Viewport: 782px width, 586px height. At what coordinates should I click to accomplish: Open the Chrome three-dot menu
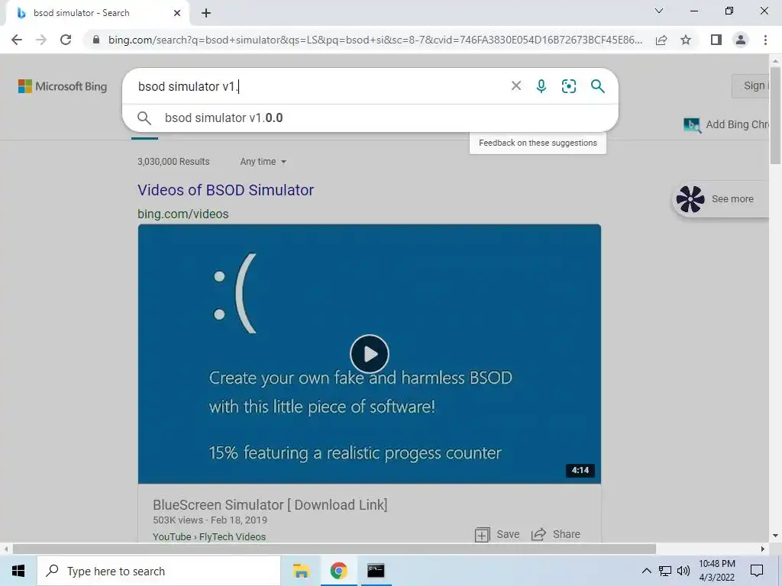point(765,40)
